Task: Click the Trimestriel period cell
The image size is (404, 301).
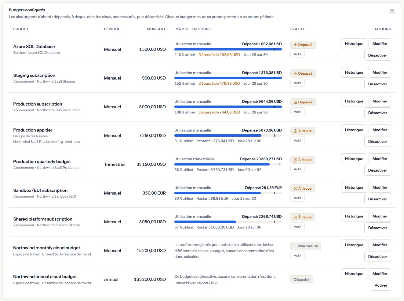Action: tap(115, 164)
